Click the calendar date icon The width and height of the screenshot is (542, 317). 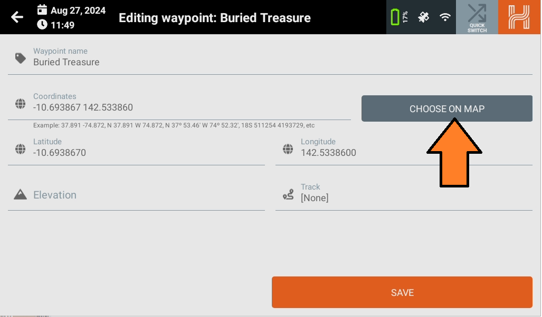click(x=42, y=9)
